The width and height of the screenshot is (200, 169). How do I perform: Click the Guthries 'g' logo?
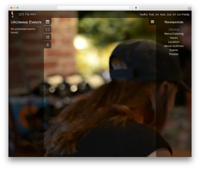12,14
